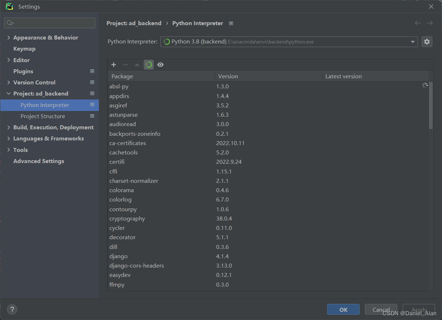Expand the Build, Execution, Deployment section

pos(9,127)
